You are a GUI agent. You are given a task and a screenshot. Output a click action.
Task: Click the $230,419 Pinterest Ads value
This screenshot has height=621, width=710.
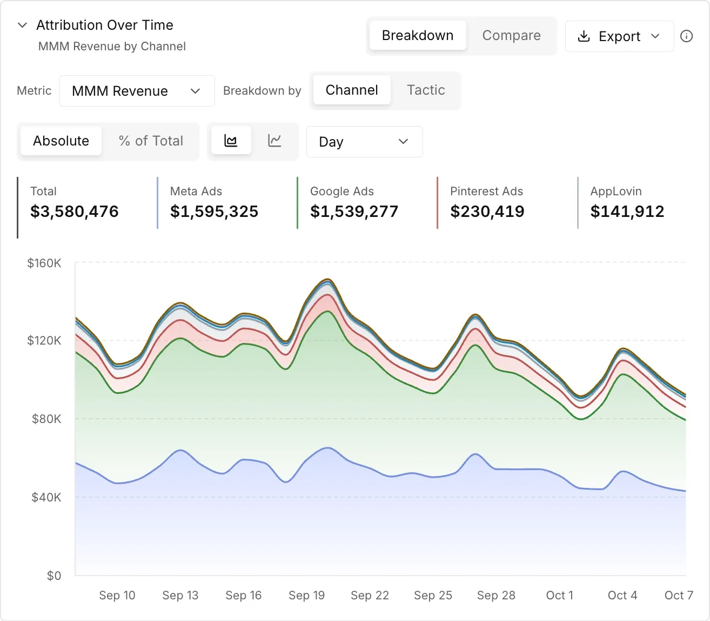(487, 212)
